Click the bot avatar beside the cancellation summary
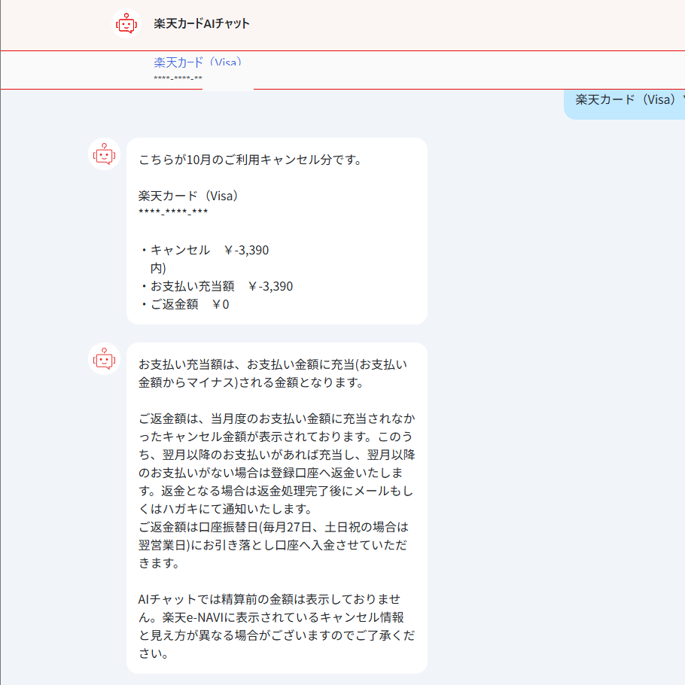 coord(104,154)
